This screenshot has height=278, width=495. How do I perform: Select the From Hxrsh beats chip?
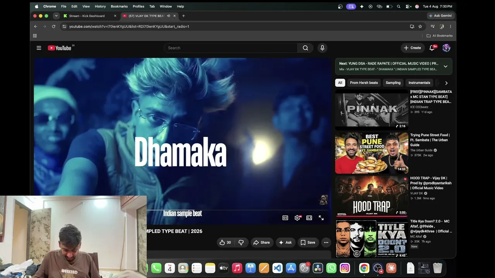point(364,83)
